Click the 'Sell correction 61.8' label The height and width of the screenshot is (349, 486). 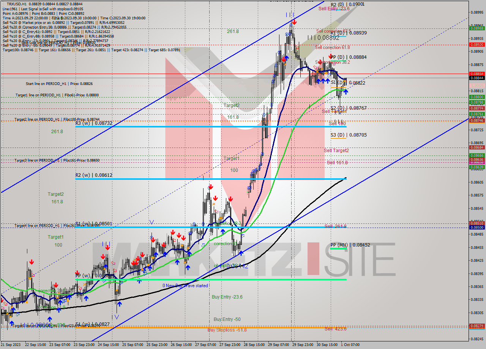[333, 47]
